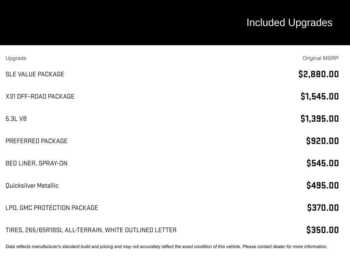Select the LPO, GMC PROTECTION PACKAGE entry
This screenshot has width=350, height=263.
coord(52,208)
